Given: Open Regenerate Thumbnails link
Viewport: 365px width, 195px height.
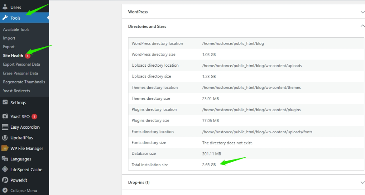Looking at the screenshot, I should (24, 82).
